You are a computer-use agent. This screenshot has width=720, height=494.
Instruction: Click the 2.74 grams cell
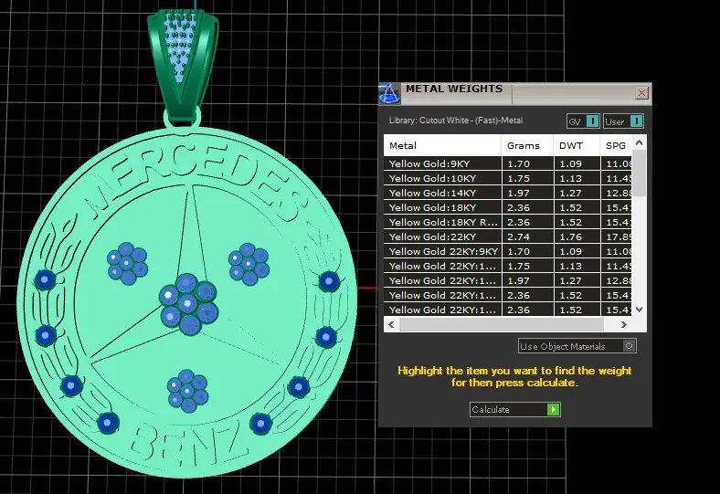point(527,237)
